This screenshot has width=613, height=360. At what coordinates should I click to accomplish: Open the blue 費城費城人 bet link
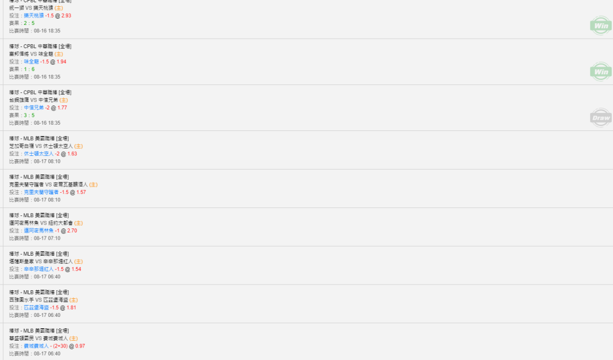tap(36, 346)
